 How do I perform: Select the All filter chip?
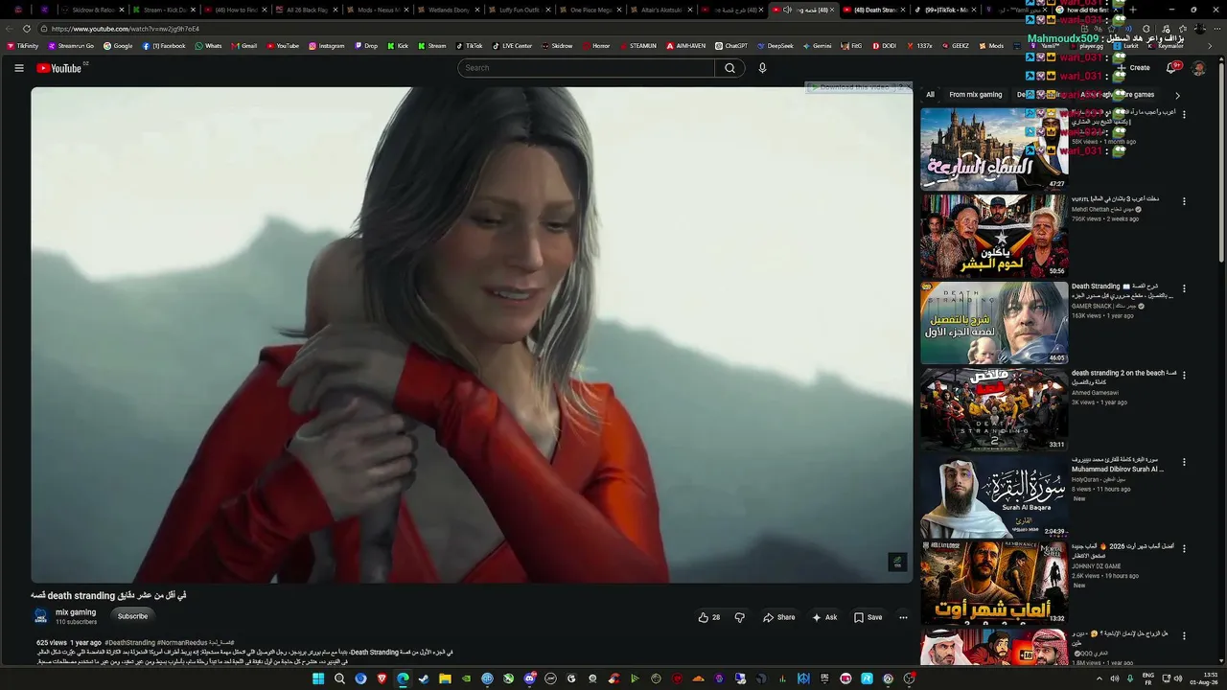click(x=930, y=95)
